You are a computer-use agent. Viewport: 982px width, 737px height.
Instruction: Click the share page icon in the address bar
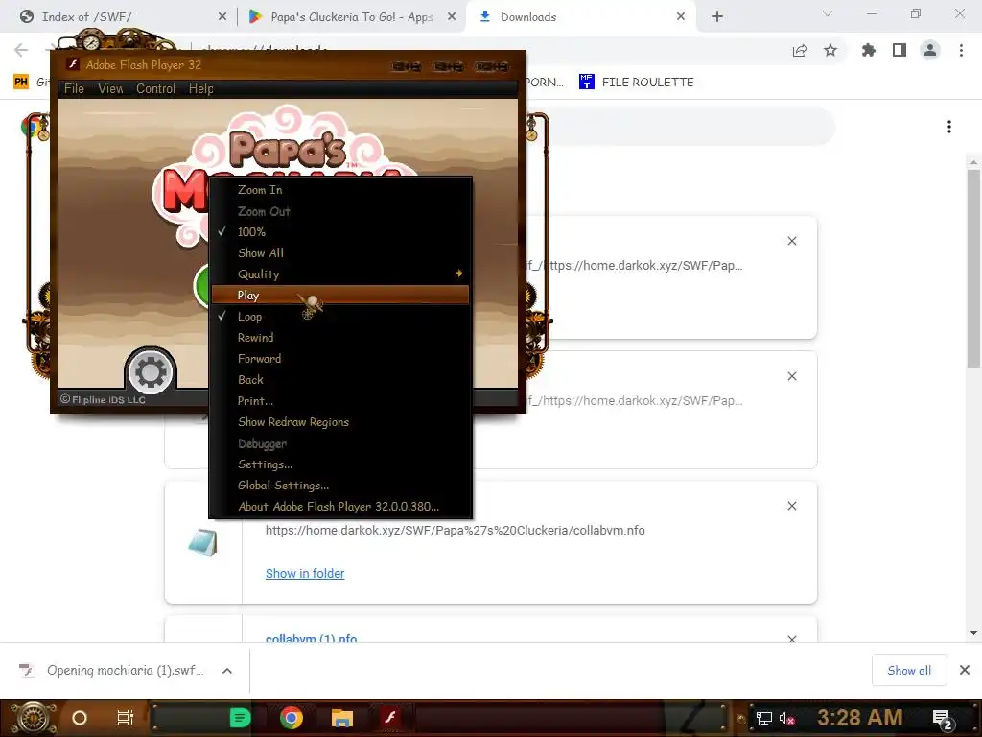800,51
